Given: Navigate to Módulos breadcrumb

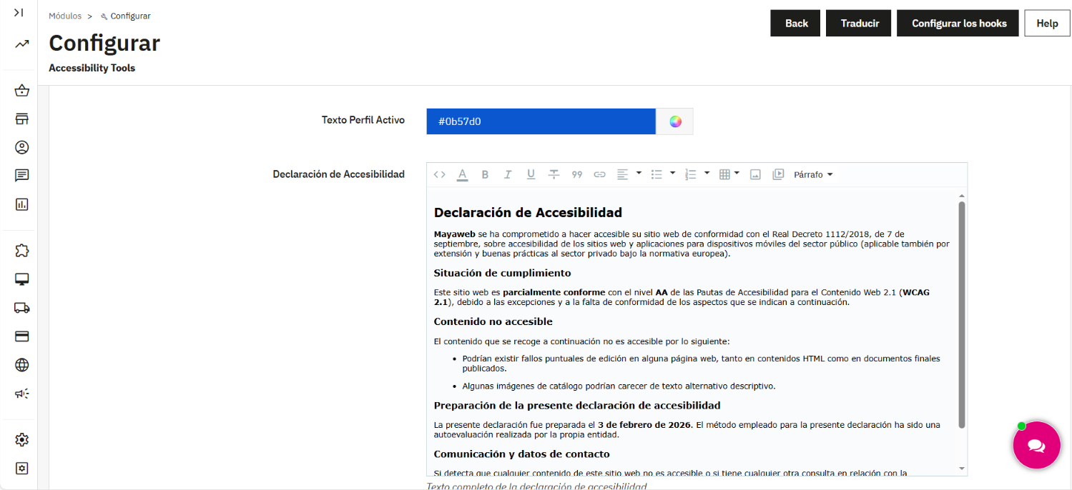Looking at the screenshot, I should pos(65,16).
